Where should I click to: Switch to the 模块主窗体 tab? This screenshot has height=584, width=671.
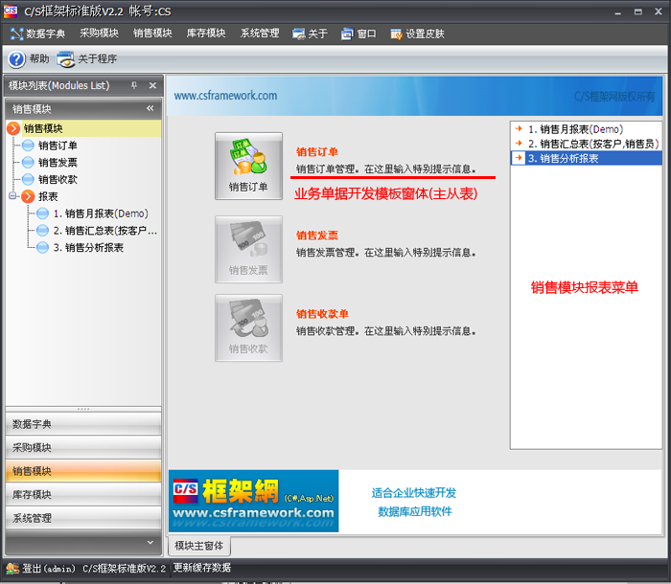click(x=199, y=546)
